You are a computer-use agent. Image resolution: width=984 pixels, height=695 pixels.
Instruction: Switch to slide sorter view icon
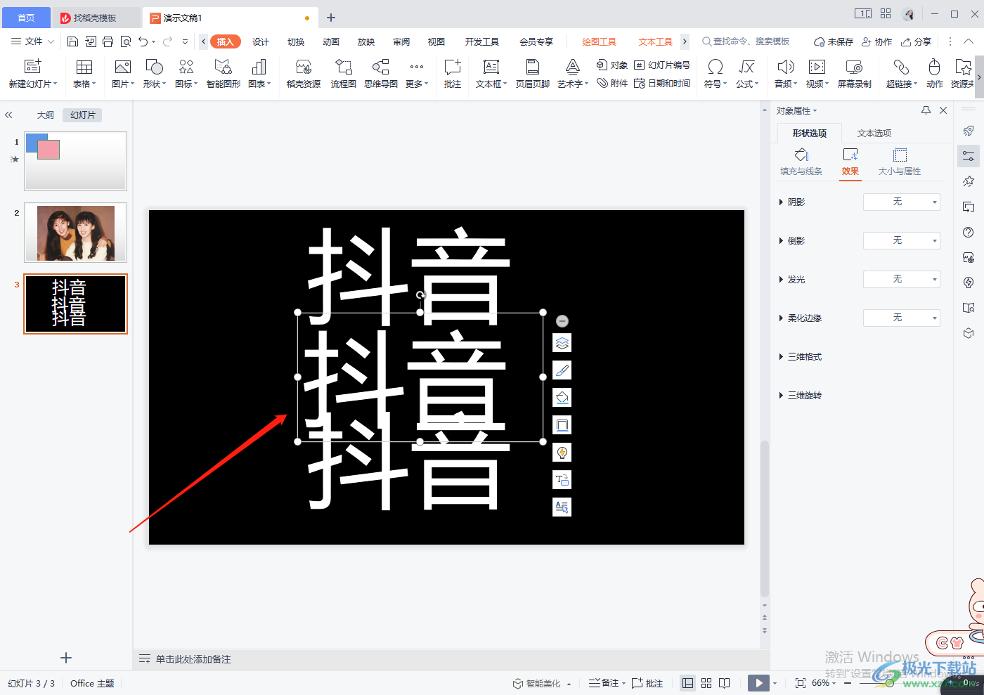pyautogui.click(x=706, y=683)
